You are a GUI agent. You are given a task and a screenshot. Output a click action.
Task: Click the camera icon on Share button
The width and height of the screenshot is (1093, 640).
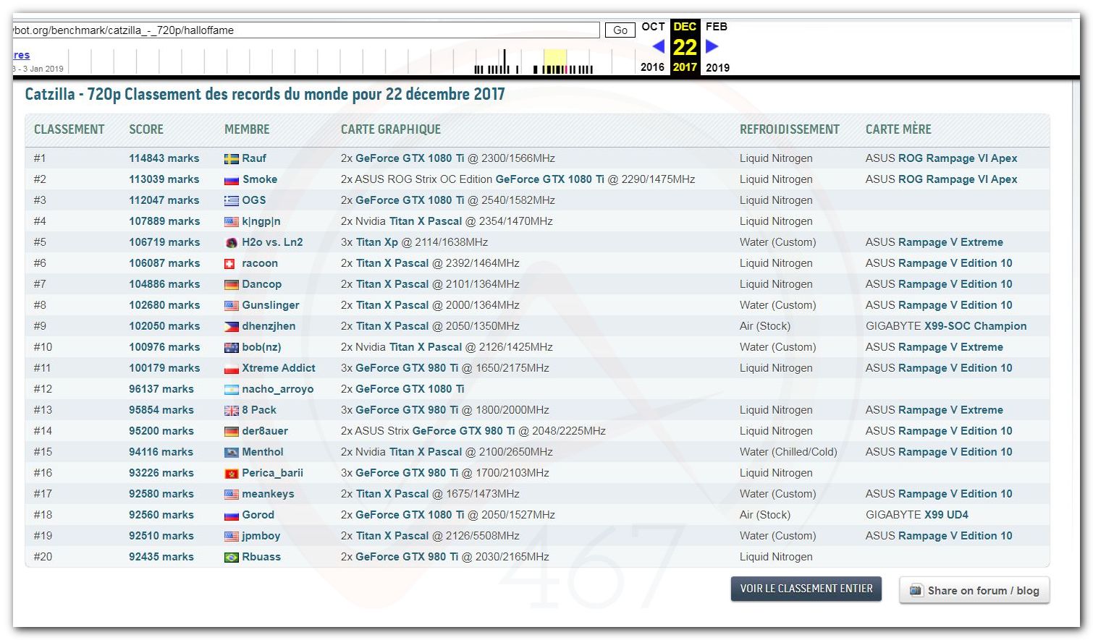916,590
